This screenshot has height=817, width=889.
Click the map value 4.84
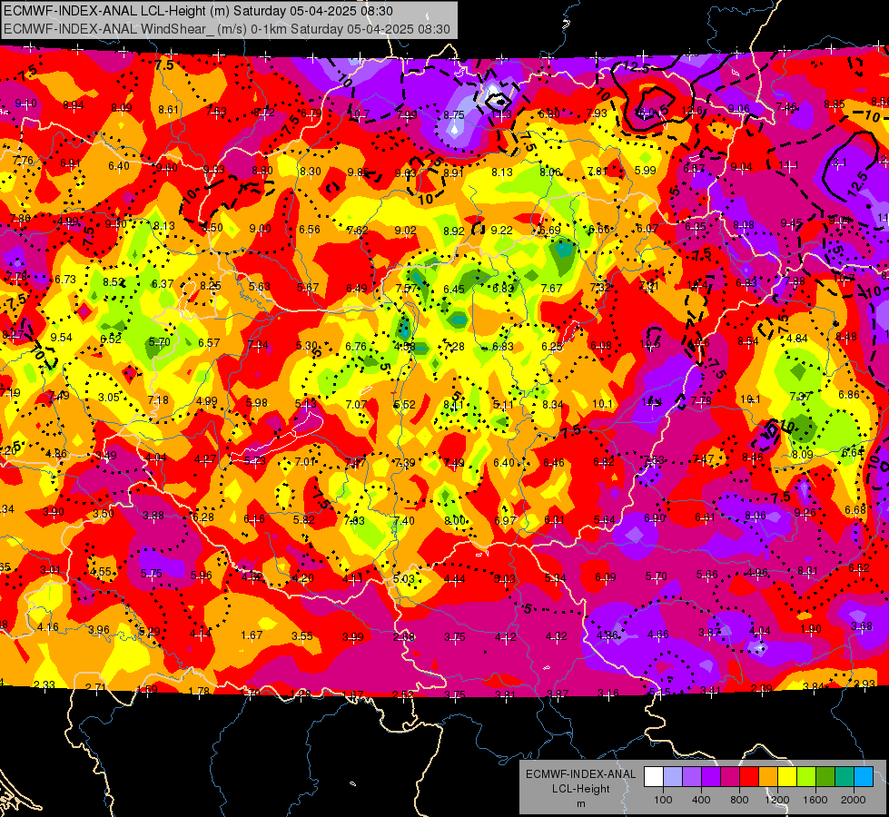[797, 339]
